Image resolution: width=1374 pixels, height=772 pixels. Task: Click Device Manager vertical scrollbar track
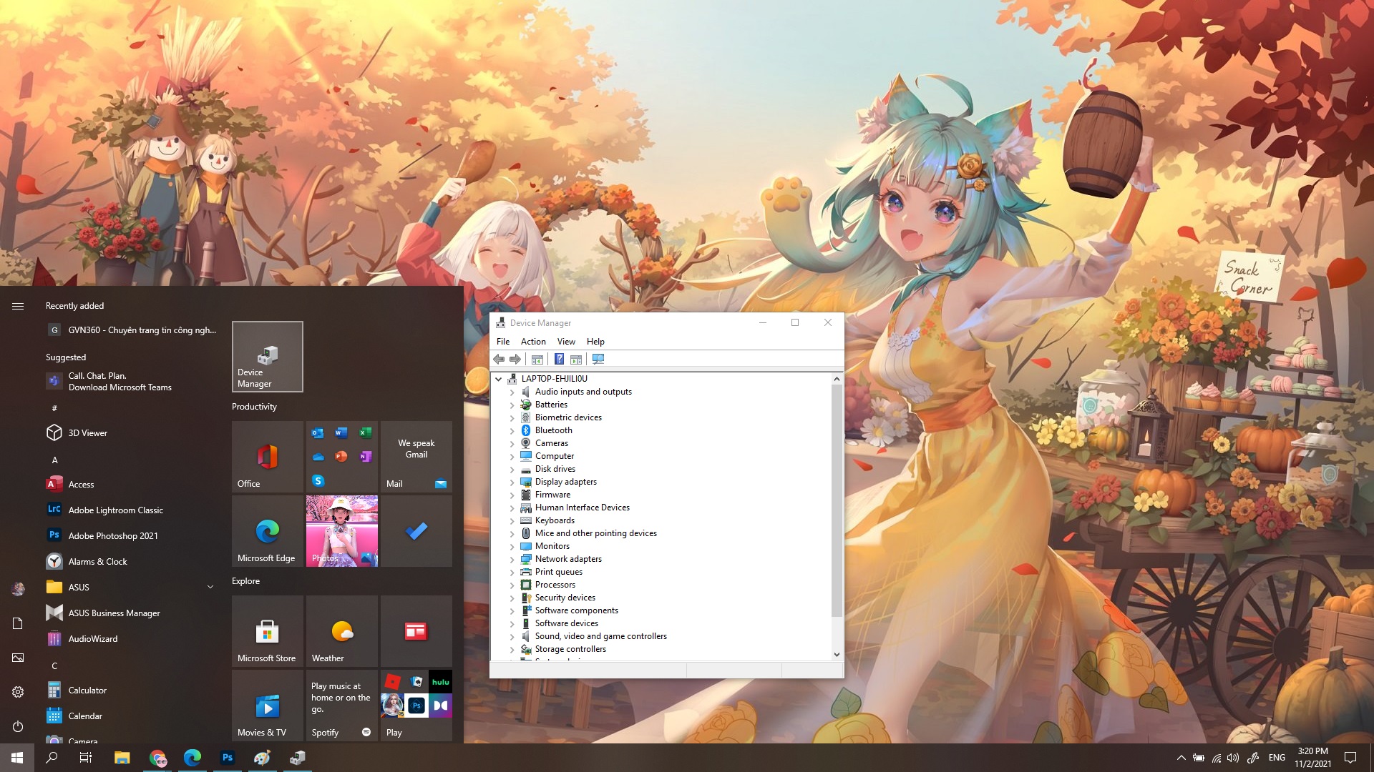(x=837, y=633)
